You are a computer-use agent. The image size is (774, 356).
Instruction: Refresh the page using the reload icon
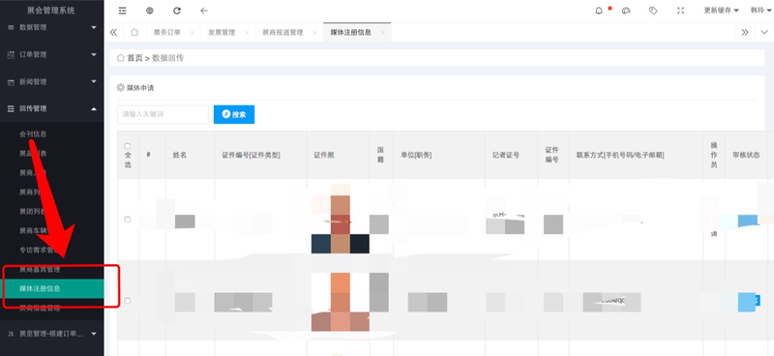(177, 11)
